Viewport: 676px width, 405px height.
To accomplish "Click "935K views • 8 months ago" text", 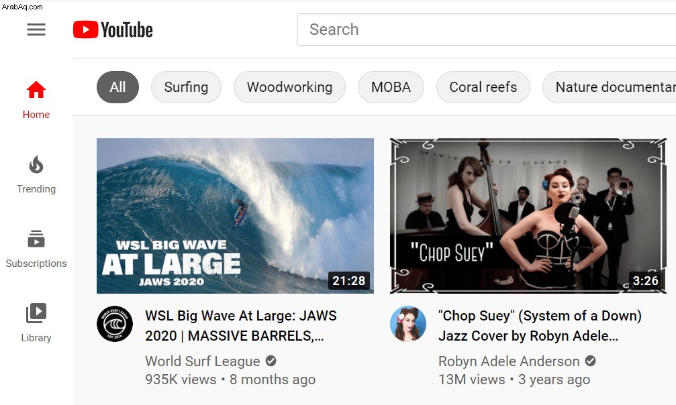I will (230, 380).
